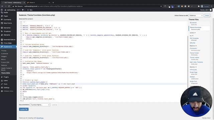This screenshot has width=214, height=120.
Task: Click the Not Secure warning icon
Action: [13, 6]
